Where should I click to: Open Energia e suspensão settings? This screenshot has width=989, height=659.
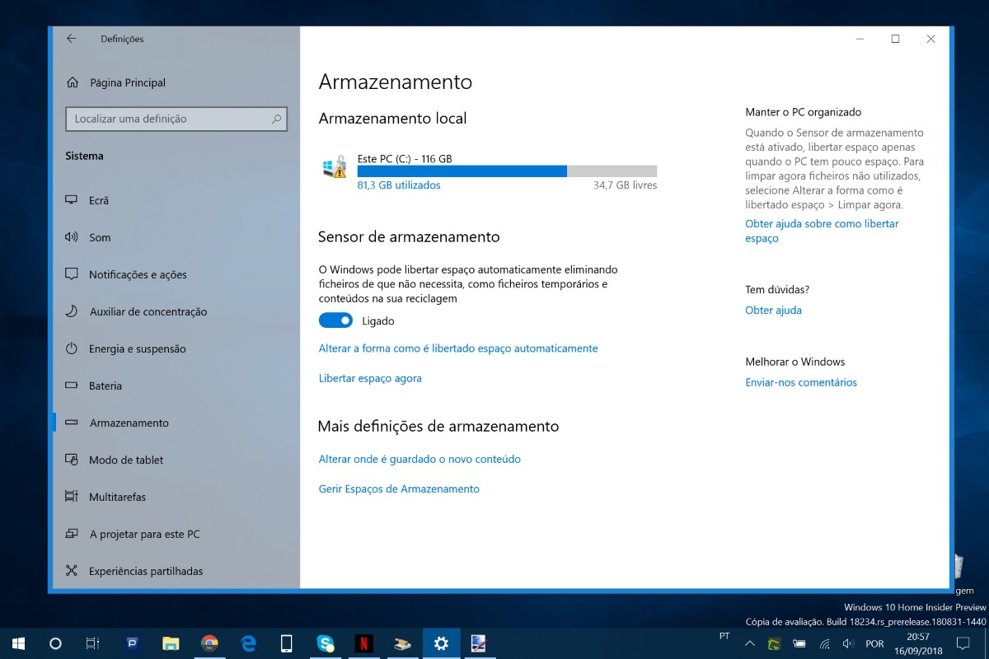point(137,348)
